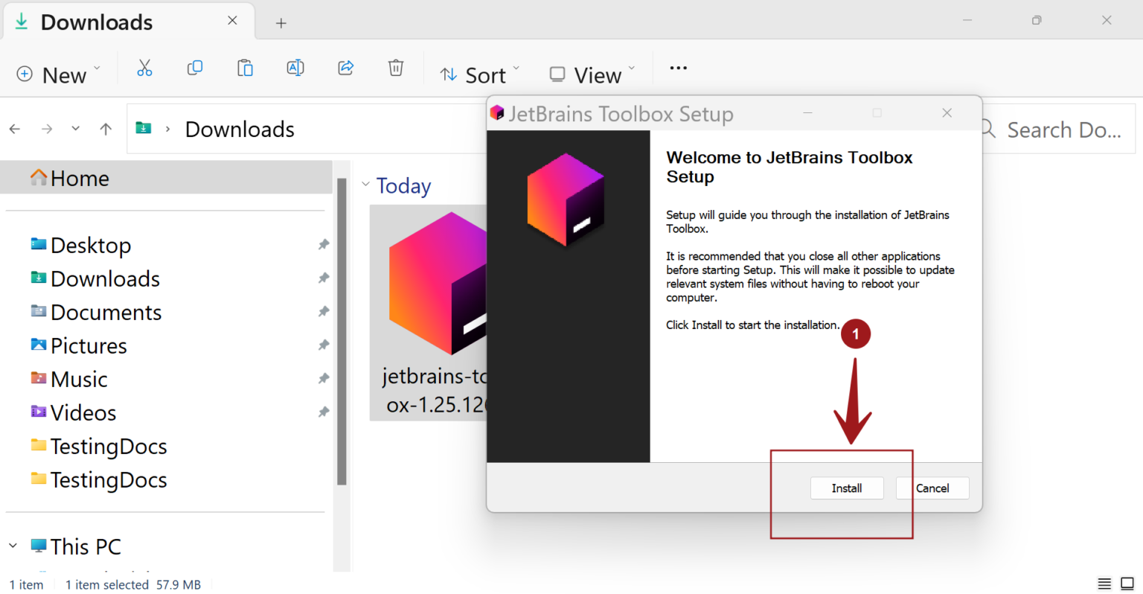The width and height of the screenshot is (1143, 594).
Task: Click the Rename icon in toolbar
Action: (295, 68)
